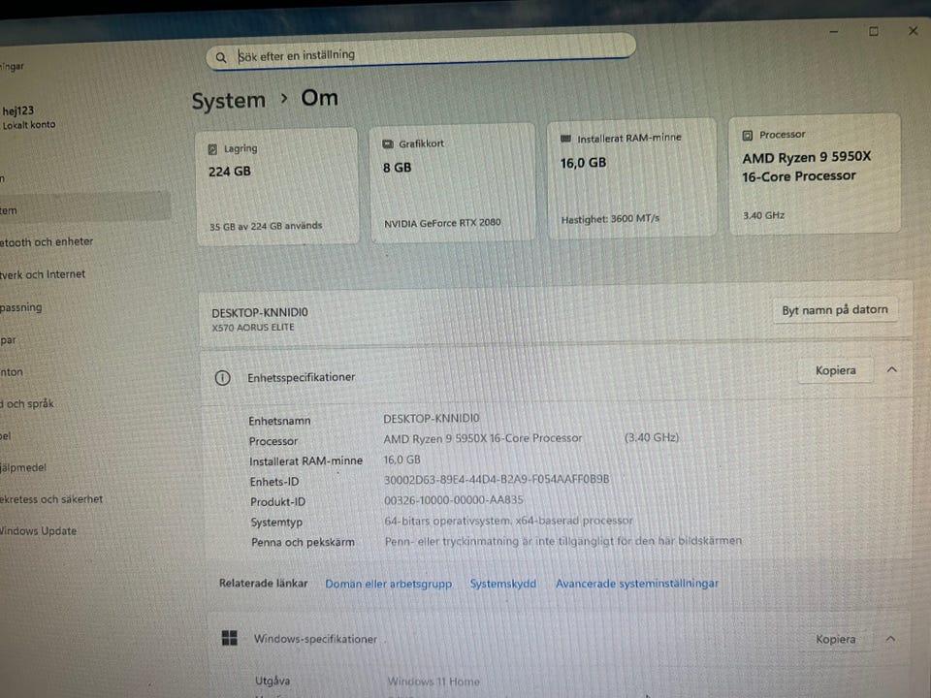Select 'Sekretess och säkerhet' in sidebar
The height and width of the screenshot is (698, 931).
tap(51, 500)
